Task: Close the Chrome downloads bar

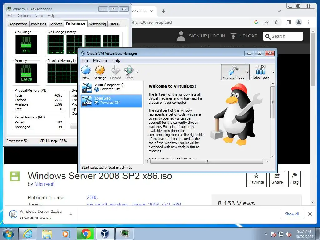Action: [310, 214]
